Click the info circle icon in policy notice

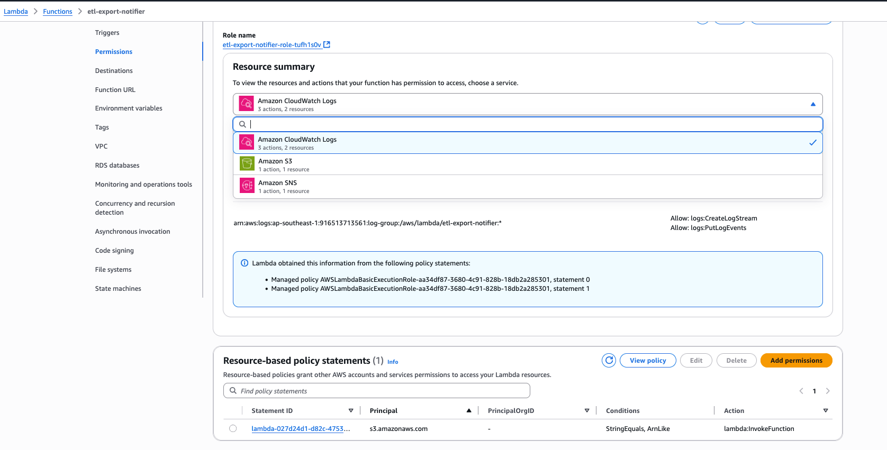(x=245, y=263)
